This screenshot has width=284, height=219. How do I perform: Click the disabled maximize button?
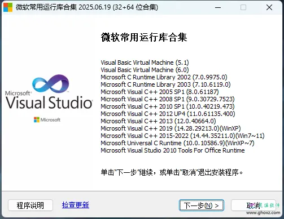(243, 7)
